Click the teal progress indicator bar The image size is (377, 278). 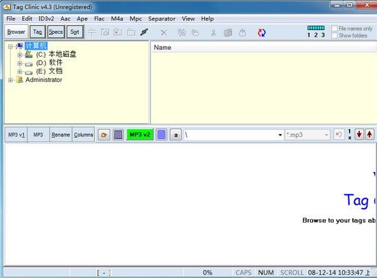pos(316,27)
